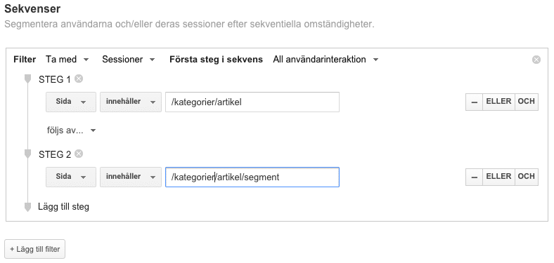The image size is (554, 263).
Task: Focus the /kategorier/artikel text field in STEG 1
Action: (x=252, y=102)
